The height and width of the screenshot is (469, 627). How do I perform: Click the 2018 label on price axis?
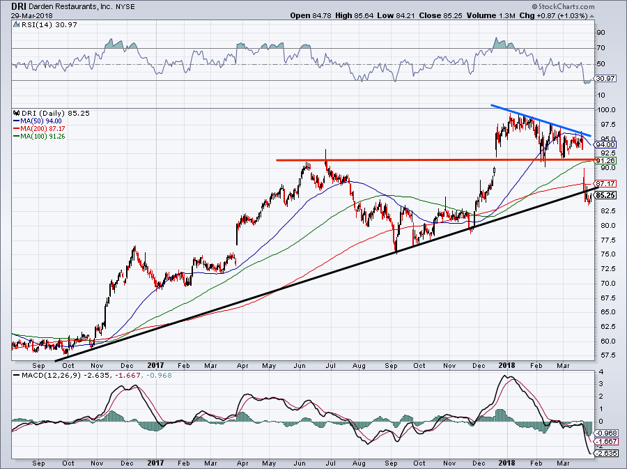506,365
